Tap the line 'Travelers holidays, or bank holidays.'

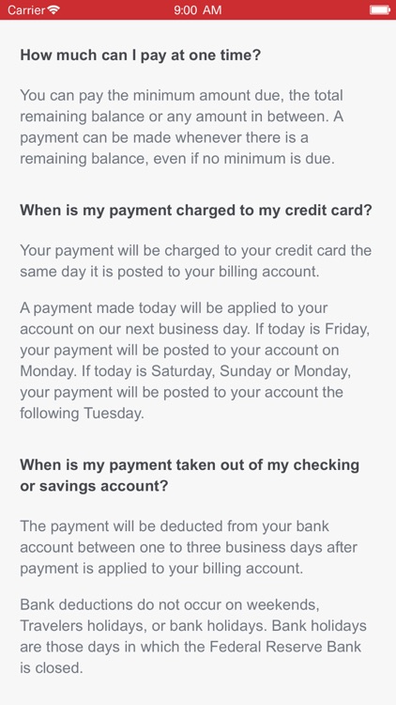click(145, 626)
